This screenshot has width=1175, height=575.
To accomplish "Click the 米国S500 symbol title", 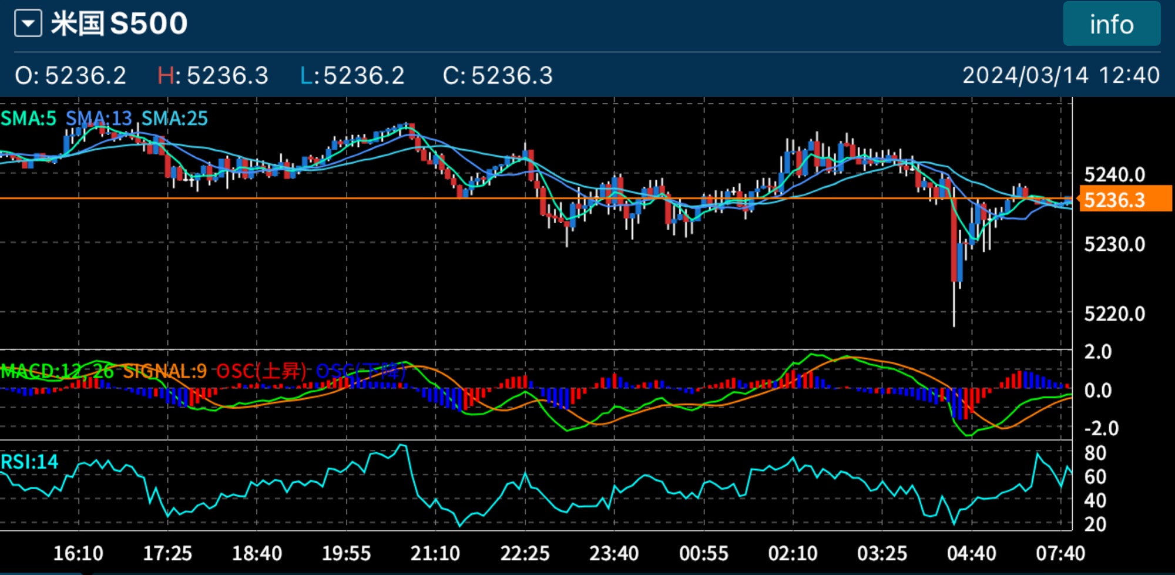I will [x=119, y=24].
